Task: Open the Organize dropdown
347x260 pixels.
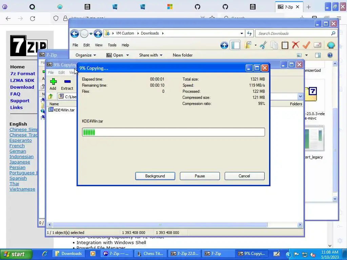Action: click(x=86, y=55)
